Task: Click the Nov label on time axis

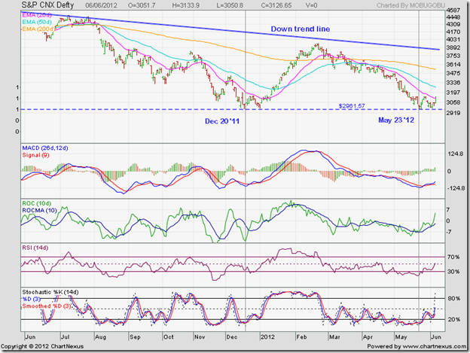Action: pos(200,337)
